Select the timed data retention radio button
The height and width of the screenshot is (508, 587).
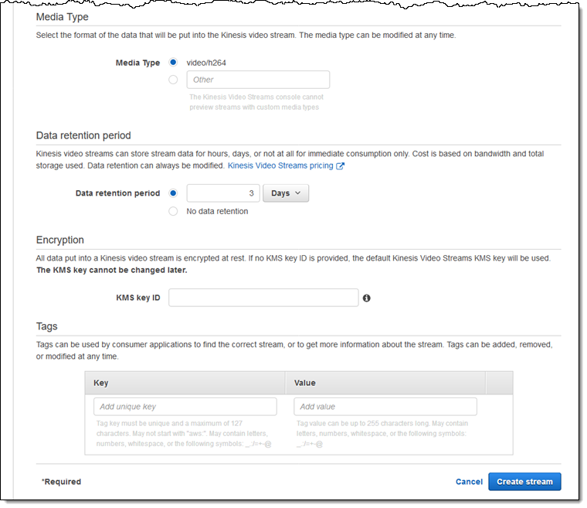(x=173, y=193)
